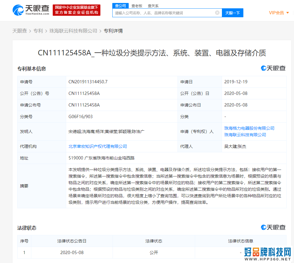The height and width of the screenshot is (263, 294).
Task: Go to 天眼查 breadcrumb home link
Action: coord(20,31)
